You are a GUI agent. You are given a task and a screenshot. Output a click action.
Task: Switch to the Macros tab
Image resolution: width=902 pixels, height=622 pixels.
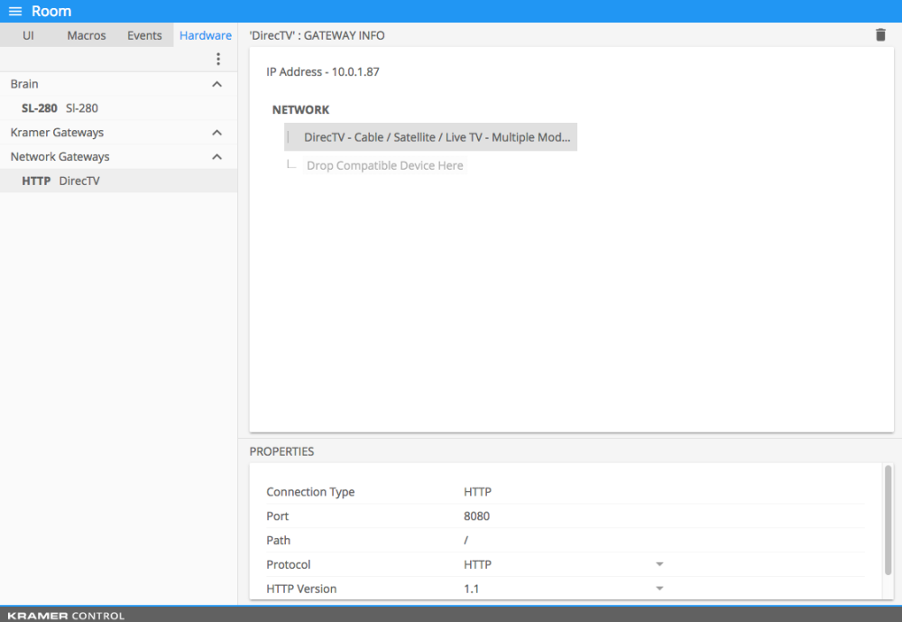87,35
